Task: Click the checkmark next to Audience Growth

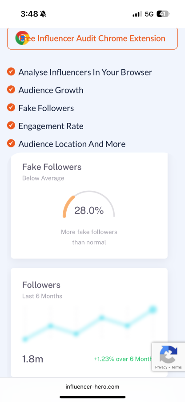Action: point(11,90)
